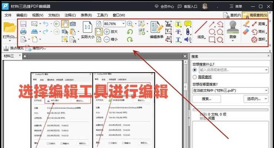Select the pencil freehand tool
Image resolution: width=274 pixels, height=148 pixels.
click(x=246, y=24)
